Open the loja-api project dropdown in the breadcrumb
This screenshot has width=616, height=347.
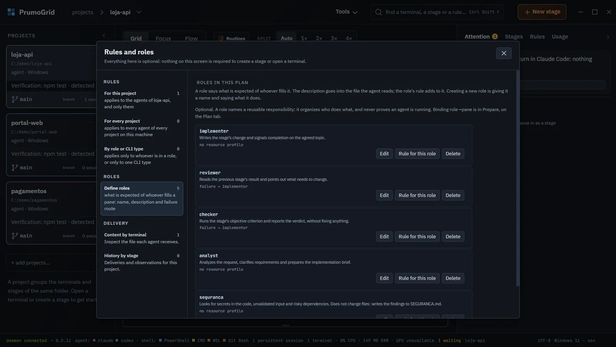coord(139,12)
